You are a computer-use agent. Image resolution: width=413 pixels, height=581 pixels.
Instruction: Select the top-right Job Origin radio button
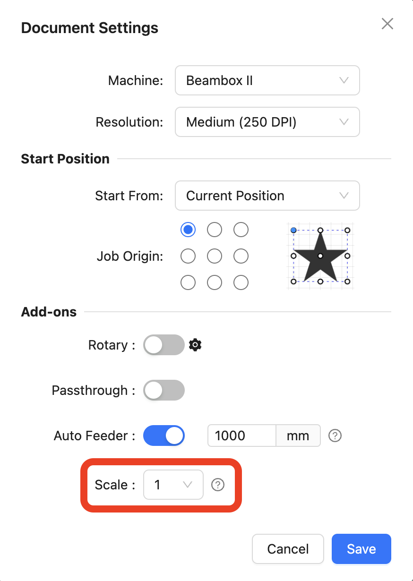coord(241,230)
